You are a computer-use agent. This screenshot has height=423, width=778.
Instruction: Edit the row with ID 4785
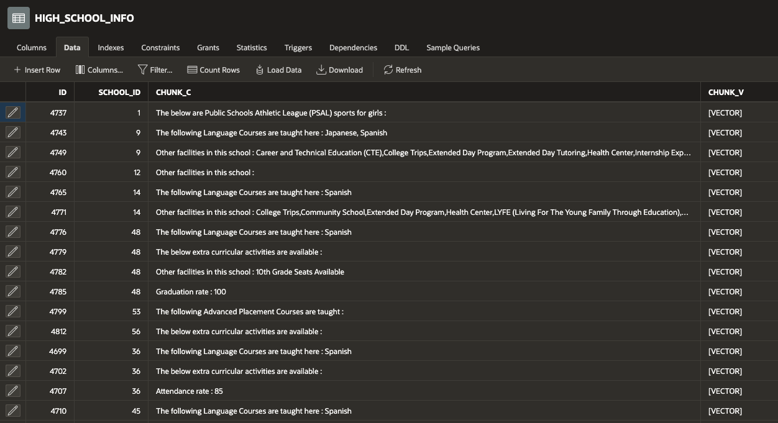(13, 291)
